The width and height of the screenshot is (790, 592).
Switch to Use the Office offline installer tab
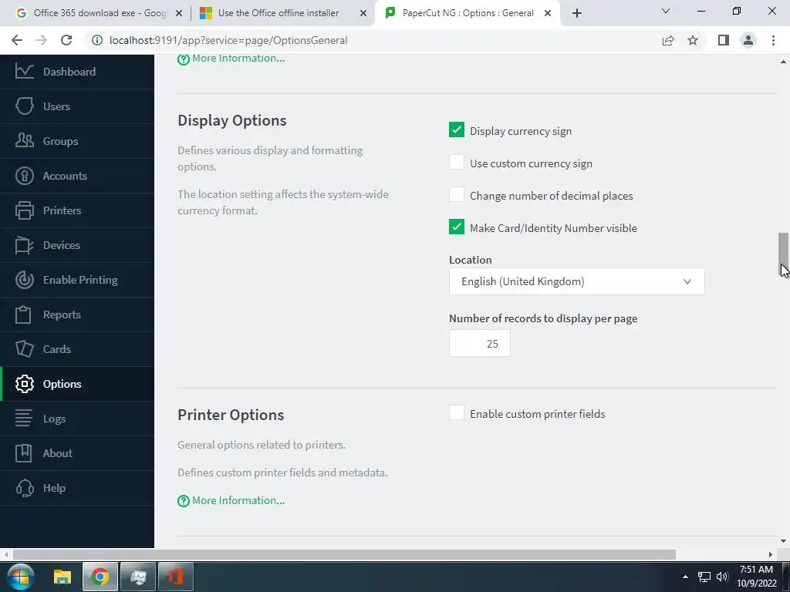click(x=284, y=13)
